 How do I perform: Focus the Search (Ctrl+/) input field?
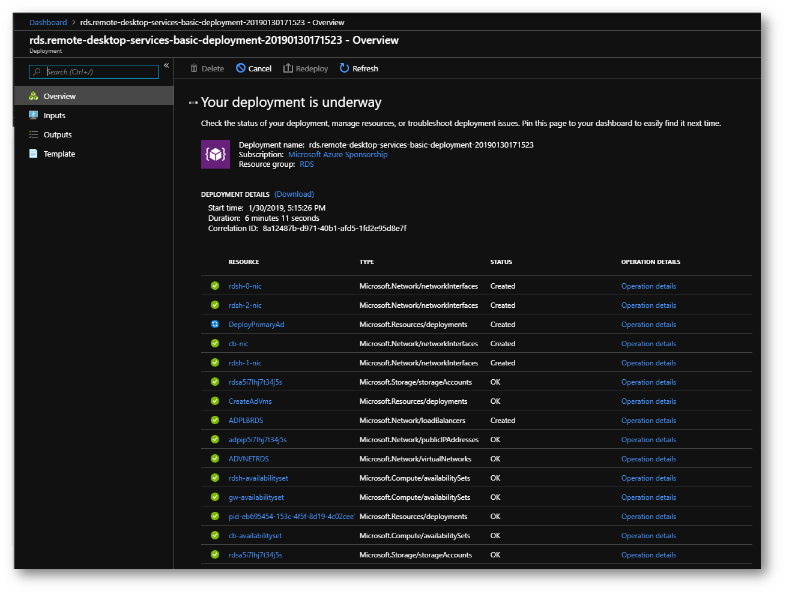point(94,72)
